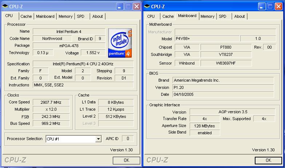This screenshot has height=168, width=285.
Task: Minimize the right CPU-Z window
Action: 262,7
